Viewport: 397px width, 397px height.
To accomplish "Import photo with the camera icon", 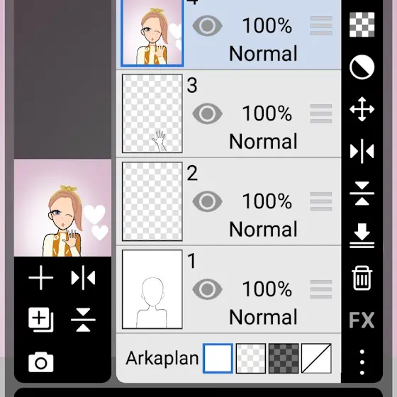I will coord(41,362).
